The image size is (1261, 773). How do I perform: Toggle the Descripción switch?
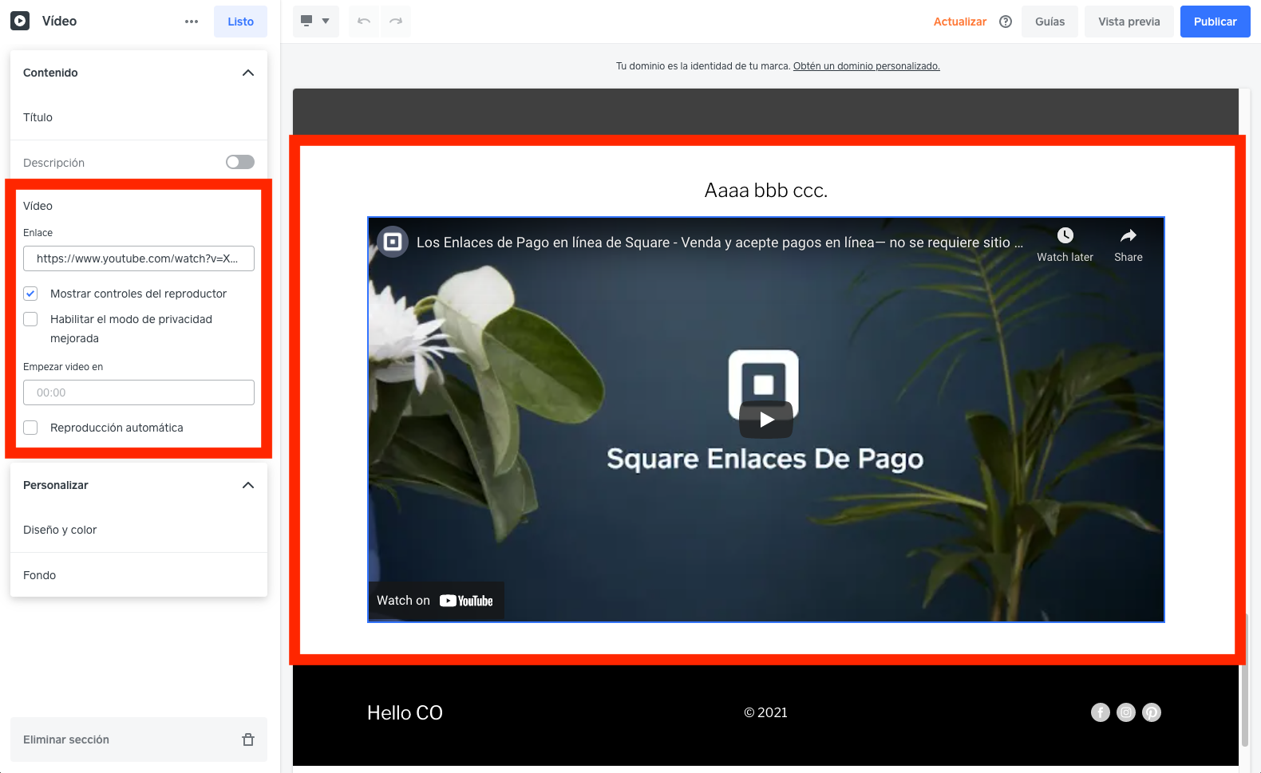click(x=240, y=162)
